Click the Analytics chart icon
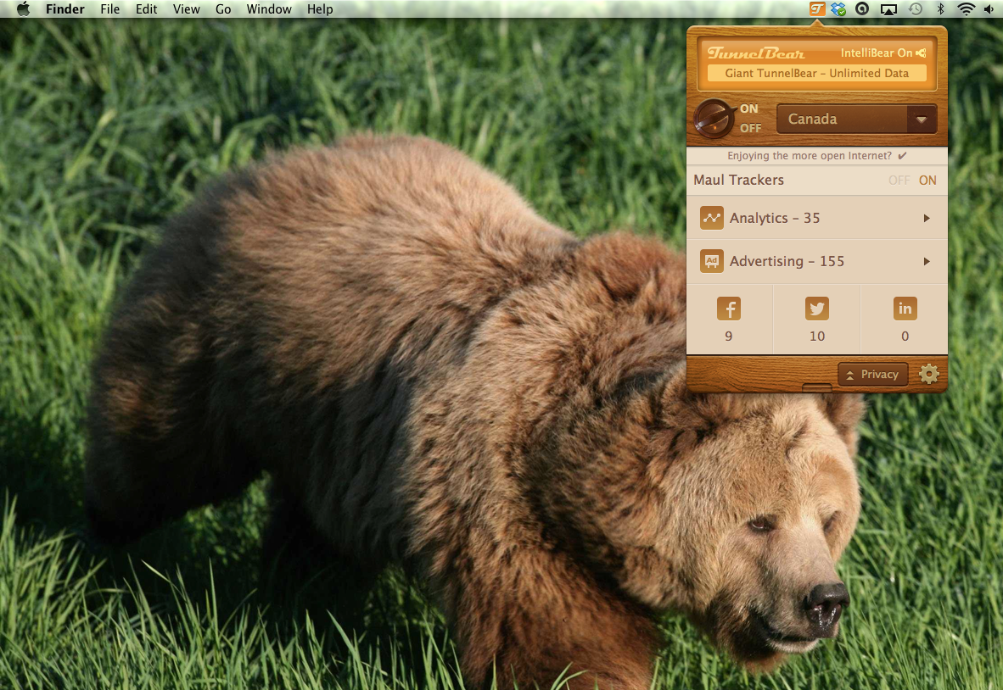Screen dimensions: 1003x690 pos(711,218)
